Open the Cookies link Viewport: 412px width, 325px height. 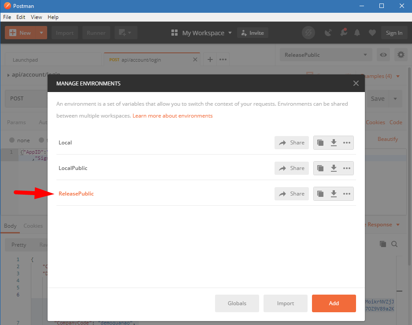coord(375,122)
